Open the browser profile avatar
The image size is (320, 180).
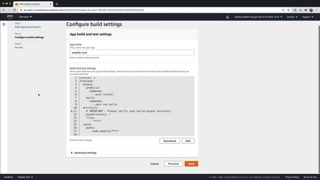(x=311, y=10)
